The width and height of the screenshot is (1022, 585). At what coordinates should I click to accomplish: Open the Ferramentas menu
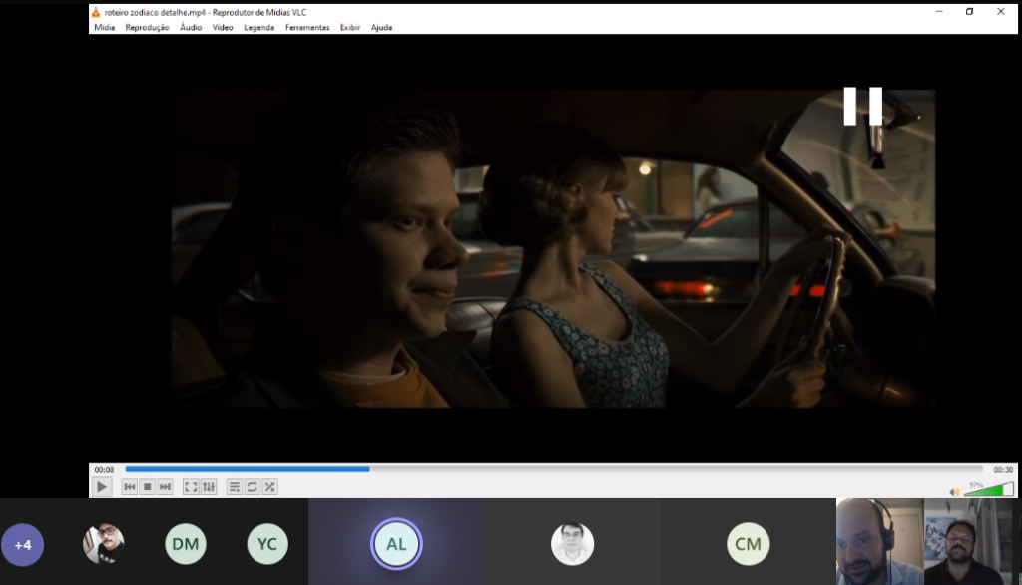pyautogui.click(x=307, y=27)
